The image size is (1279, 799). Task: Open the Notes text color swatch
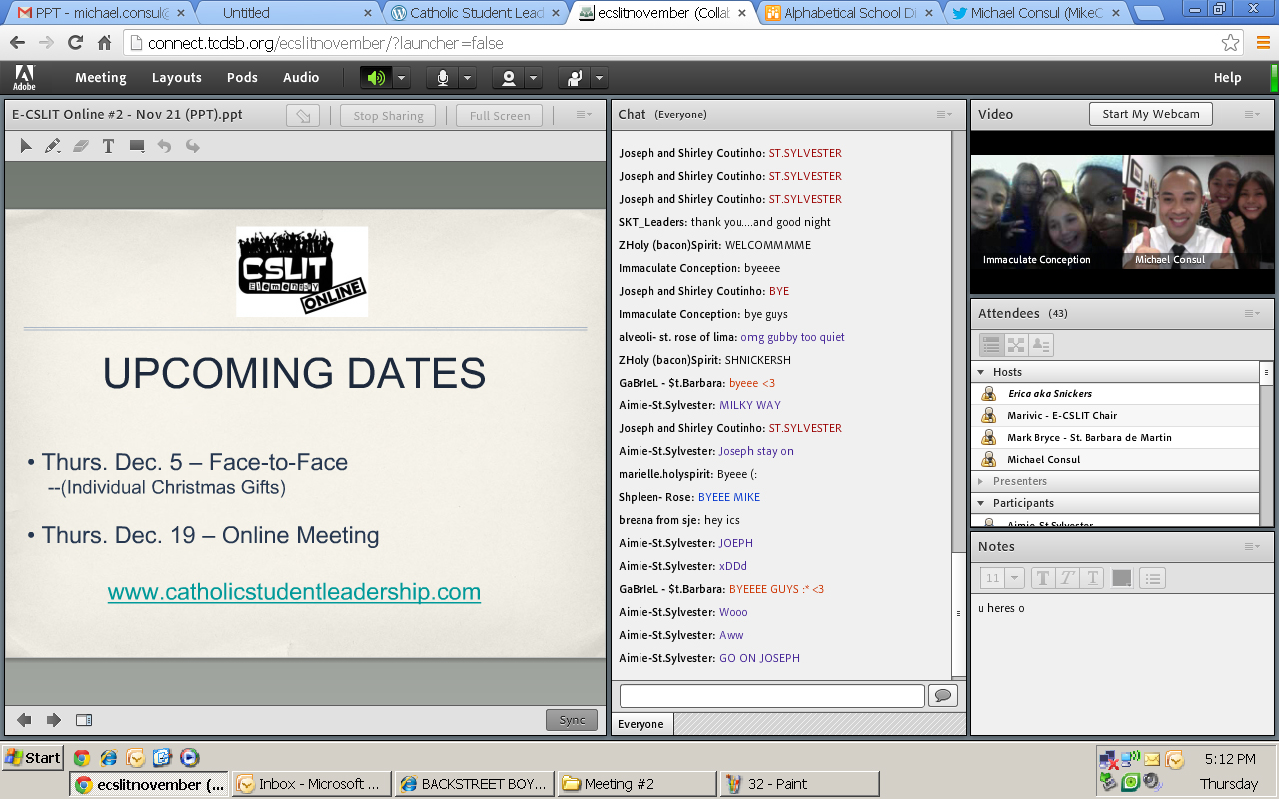point(1122,578)
